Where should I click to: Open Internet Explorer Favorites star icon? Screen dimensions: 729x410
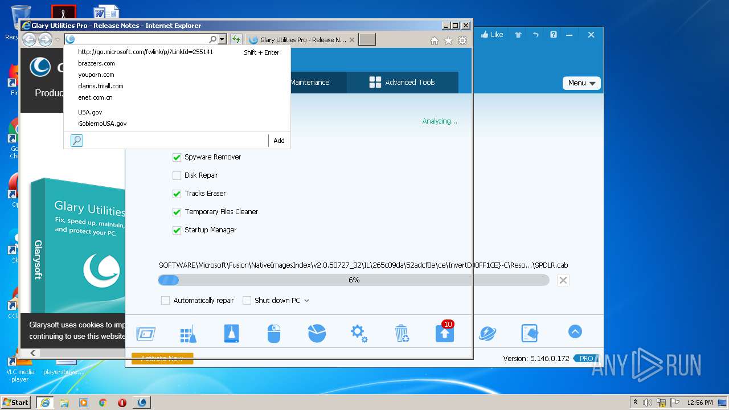tap(448, 40)
